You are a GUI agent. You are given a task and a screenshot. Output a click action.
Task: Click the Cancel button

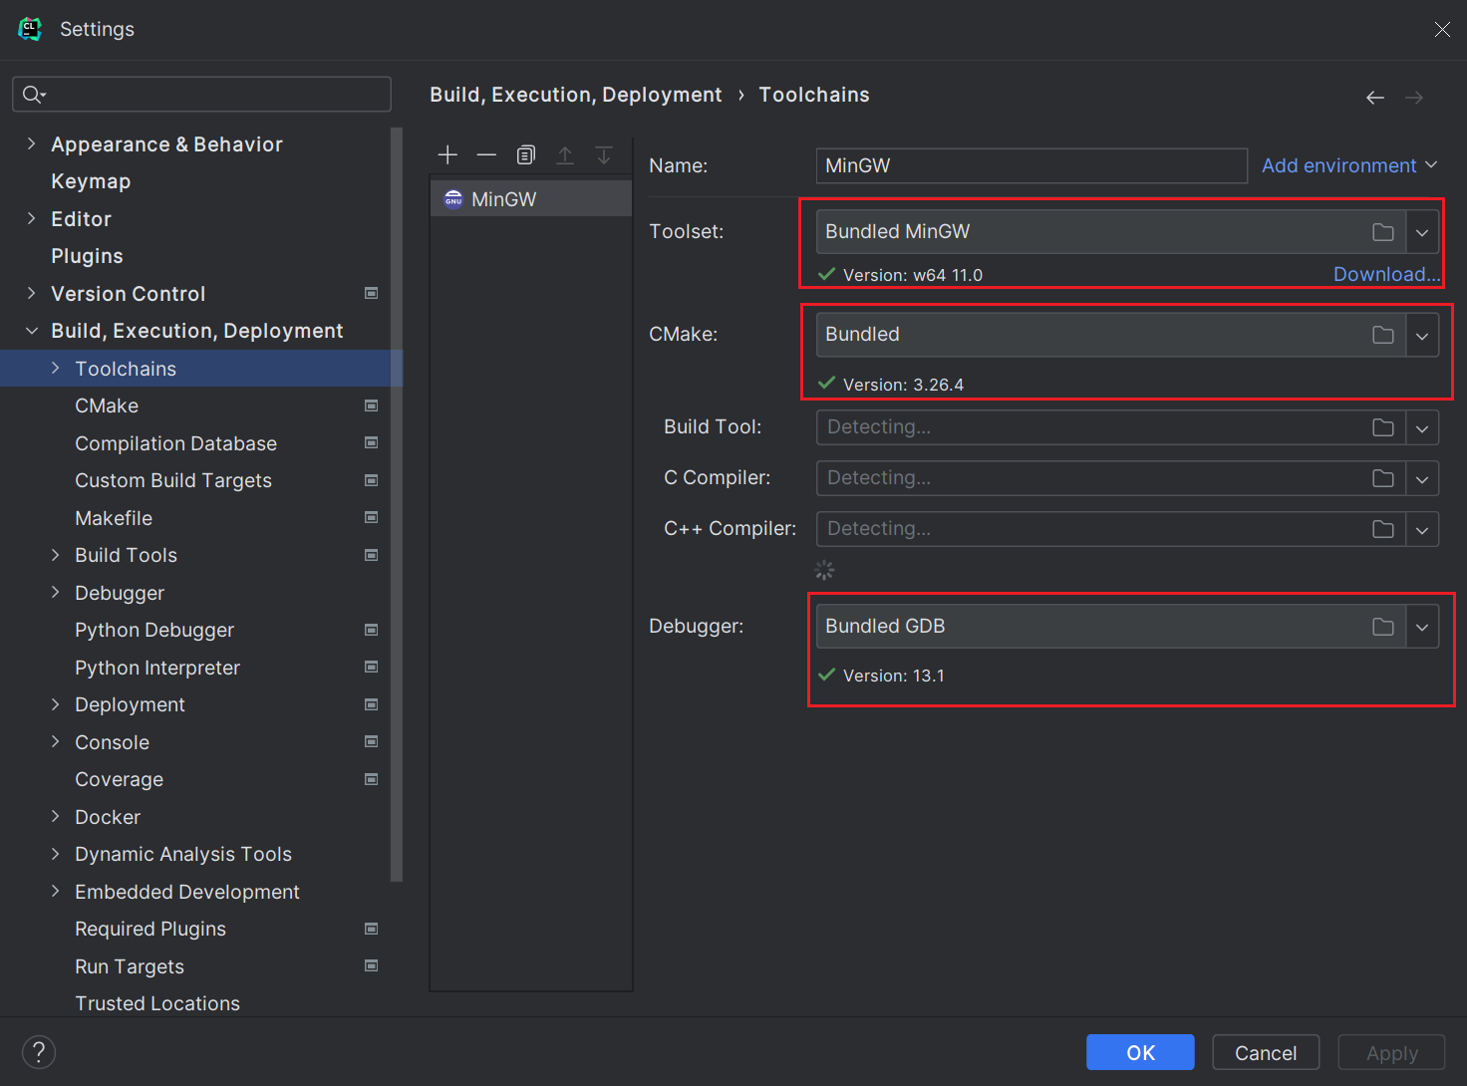(x=1266, y=1052)
